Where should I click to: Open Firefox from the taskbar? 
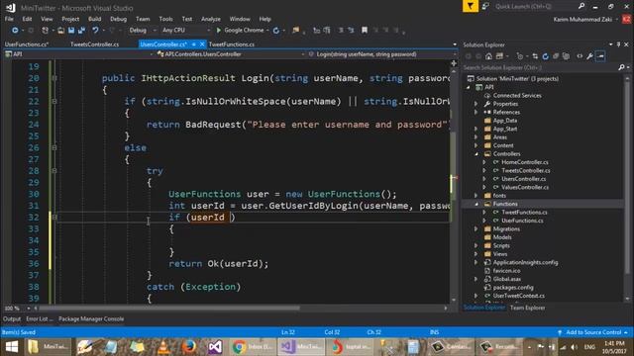pyautogui.click(x=189, y=347)
